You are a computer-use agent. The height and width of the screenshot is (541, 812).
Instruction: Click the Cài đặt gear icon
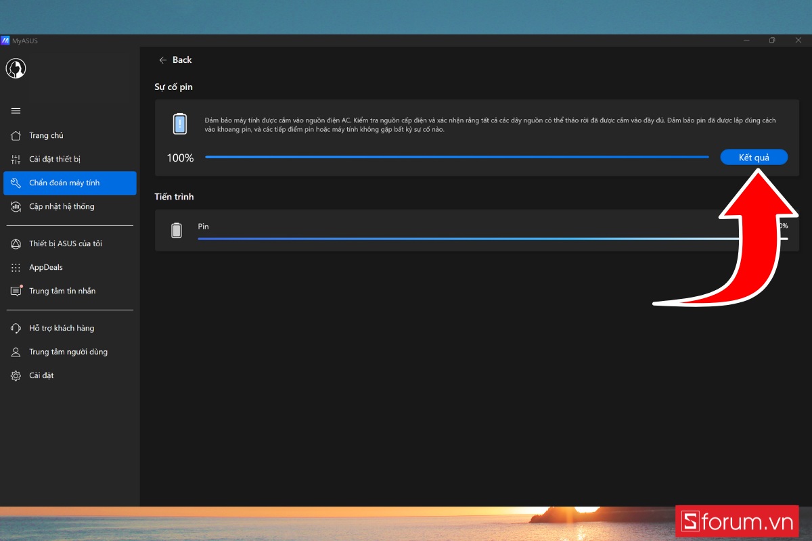[x=16, y=375]
